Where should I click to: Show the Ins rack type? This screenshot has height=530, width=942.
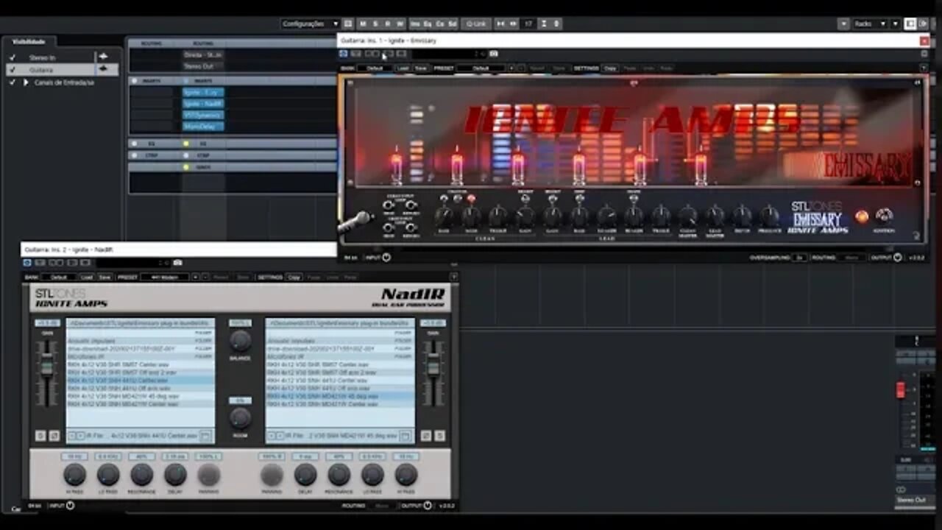[x=415, y=24]
